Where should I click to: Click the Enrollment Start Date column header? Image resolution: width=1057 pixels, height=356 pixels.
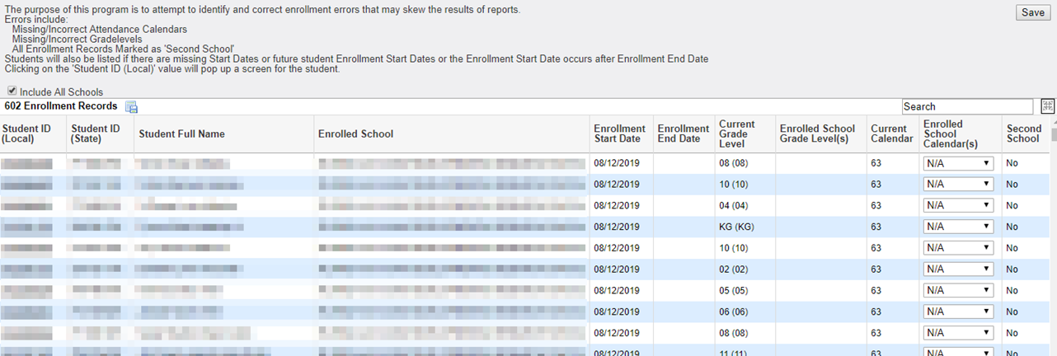pyautogui.click(x=619, y=134)
